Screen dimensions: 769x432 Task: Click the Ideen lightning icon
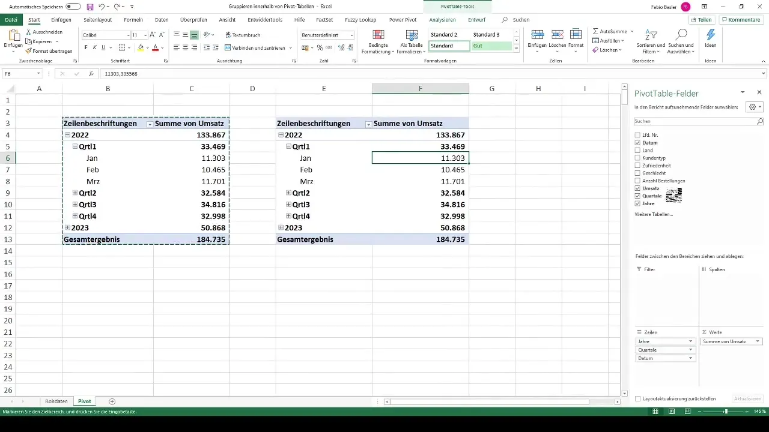(x=711, y=35)
